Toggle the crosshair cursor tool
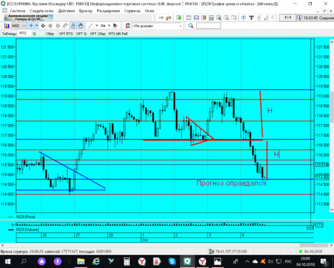Image resolution: width=334 pixels, height=268 pixels. click(31, 26)
